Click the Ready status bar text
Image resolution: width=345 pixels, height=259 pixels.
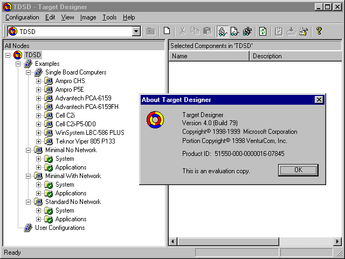(x=12, y=253)
